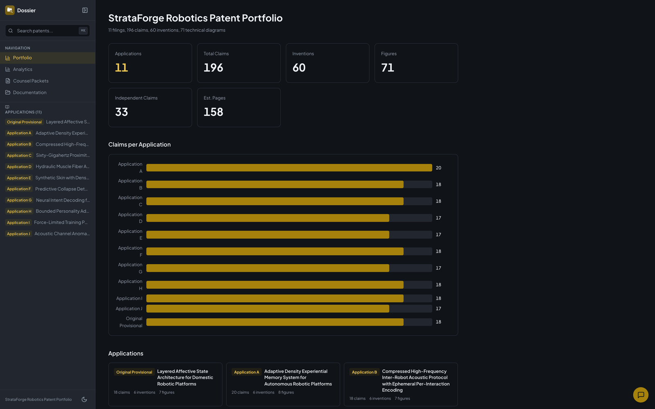This screenshot has height=409, width=655.
Task: Select Application E Synthetic Skin entry
Action: [x=47, y=178]
